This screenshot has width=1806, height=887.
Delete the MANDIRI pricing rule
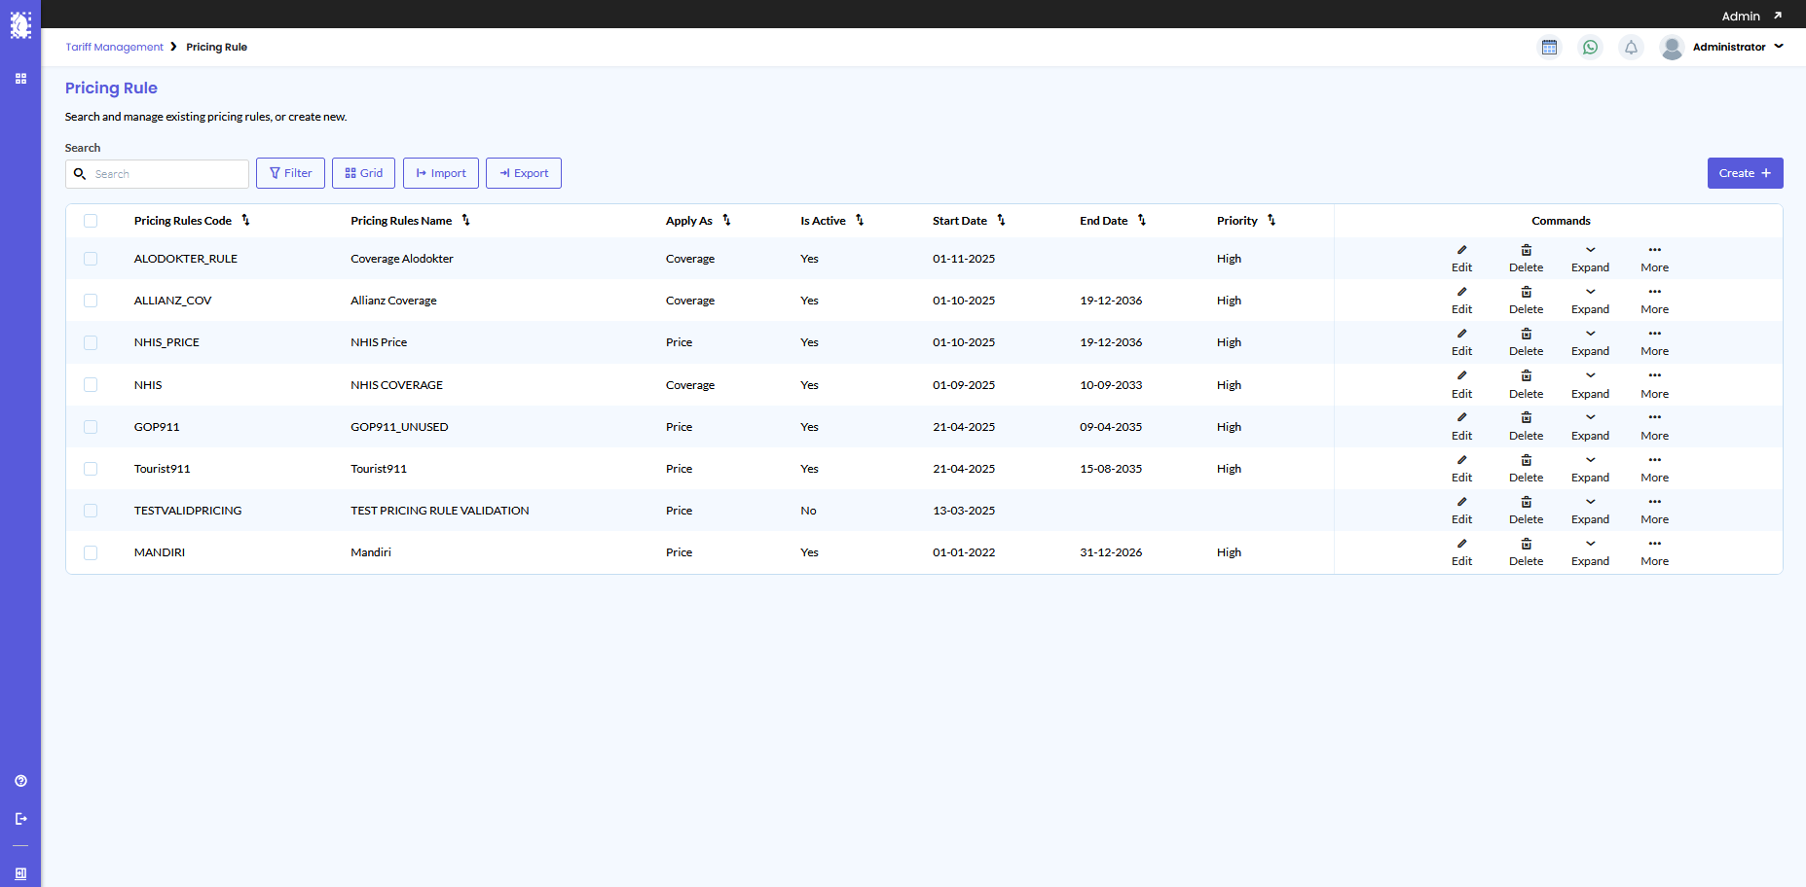point(1526,552)
